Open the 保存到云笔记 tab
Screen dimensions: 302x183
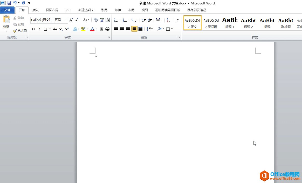[x=196, y=10]
